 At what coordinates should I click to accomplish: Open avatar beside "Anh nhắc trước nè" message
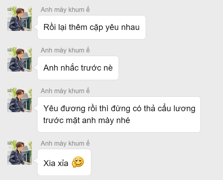[20, 59]
